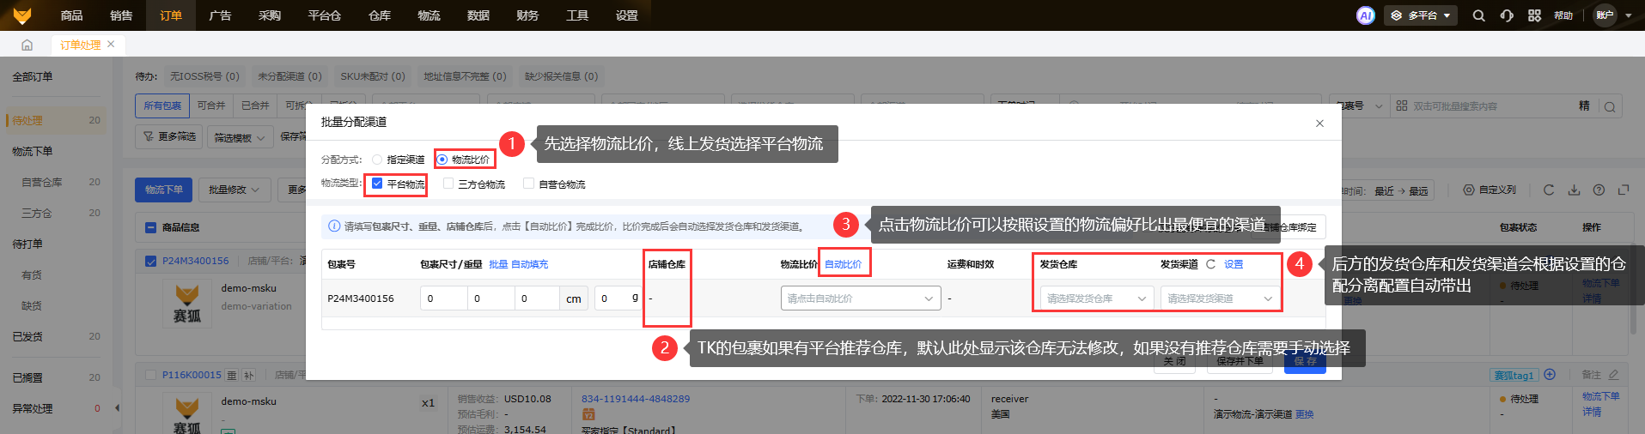Open the question-mark help icon
Screen dimensions: 1645x434
[x=1599, y=190]
